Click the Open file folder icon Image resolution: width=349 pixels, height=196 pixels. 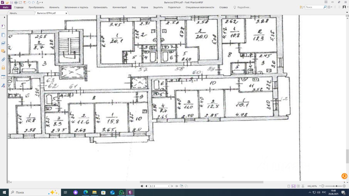(x=7, y=2)
